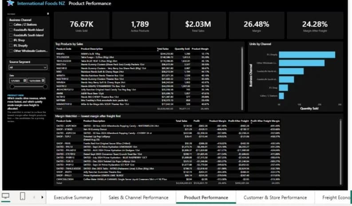Check the Foodstuffs North Island checkbox

(11, 30)
